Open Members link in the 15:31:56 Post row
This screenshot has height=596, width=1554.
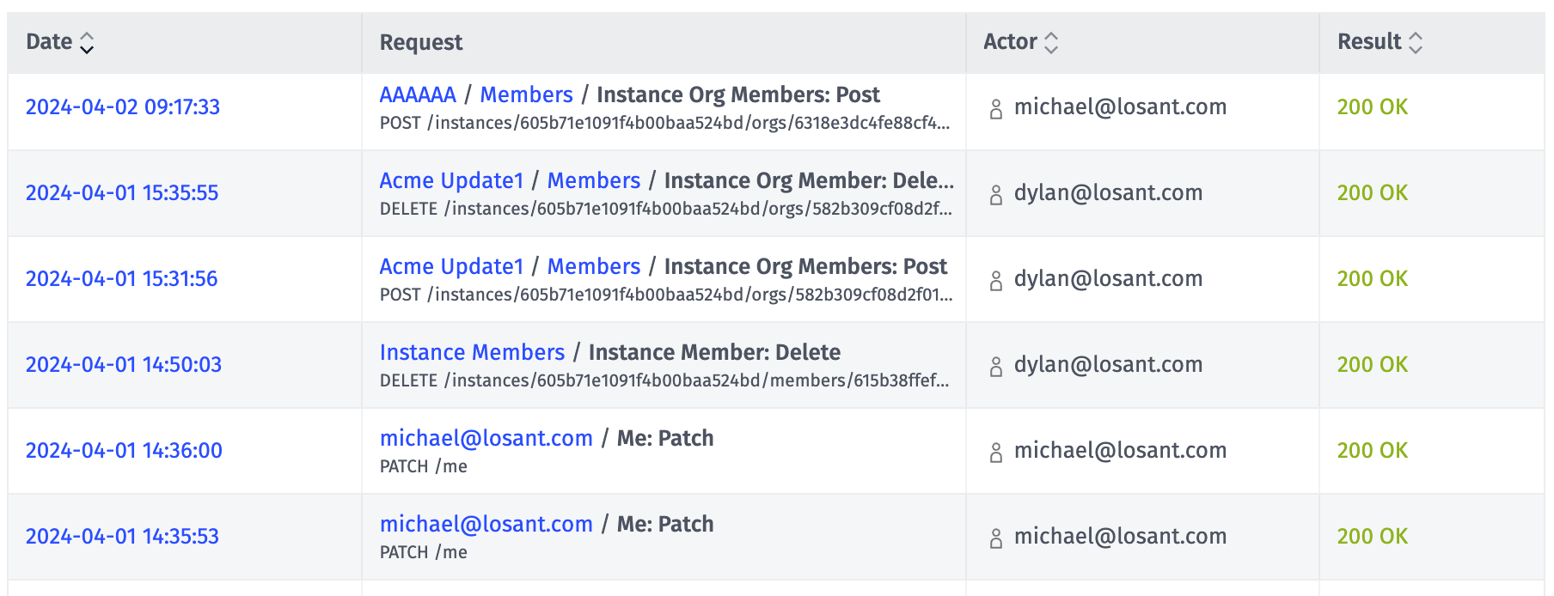594,266
